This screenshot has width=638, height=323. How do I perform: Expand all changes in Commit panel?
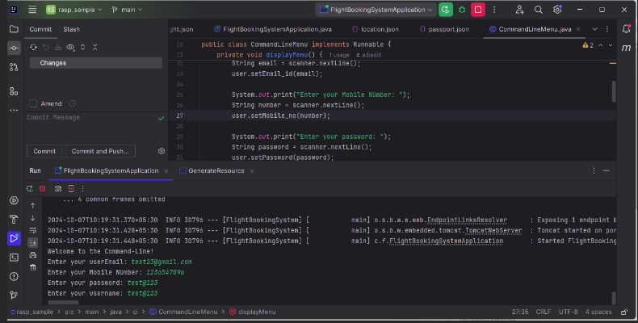coord(82,48)
